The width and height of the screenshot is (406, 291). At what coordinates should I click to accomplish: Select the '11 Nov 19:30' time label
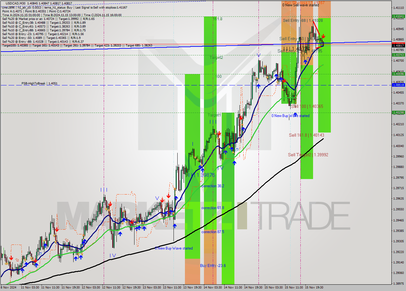point(70,288)
